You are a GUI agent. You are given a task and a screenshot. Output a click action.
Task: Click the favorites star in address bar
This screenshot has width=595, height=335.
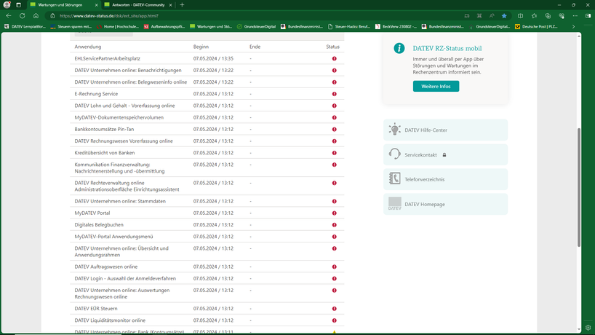[x=504, y=15]
